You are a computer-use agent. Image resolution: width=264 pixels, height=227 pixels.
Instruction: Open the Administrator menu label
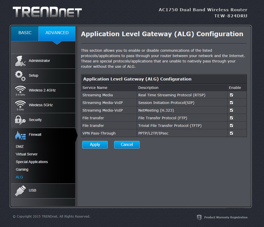point(39,61)
